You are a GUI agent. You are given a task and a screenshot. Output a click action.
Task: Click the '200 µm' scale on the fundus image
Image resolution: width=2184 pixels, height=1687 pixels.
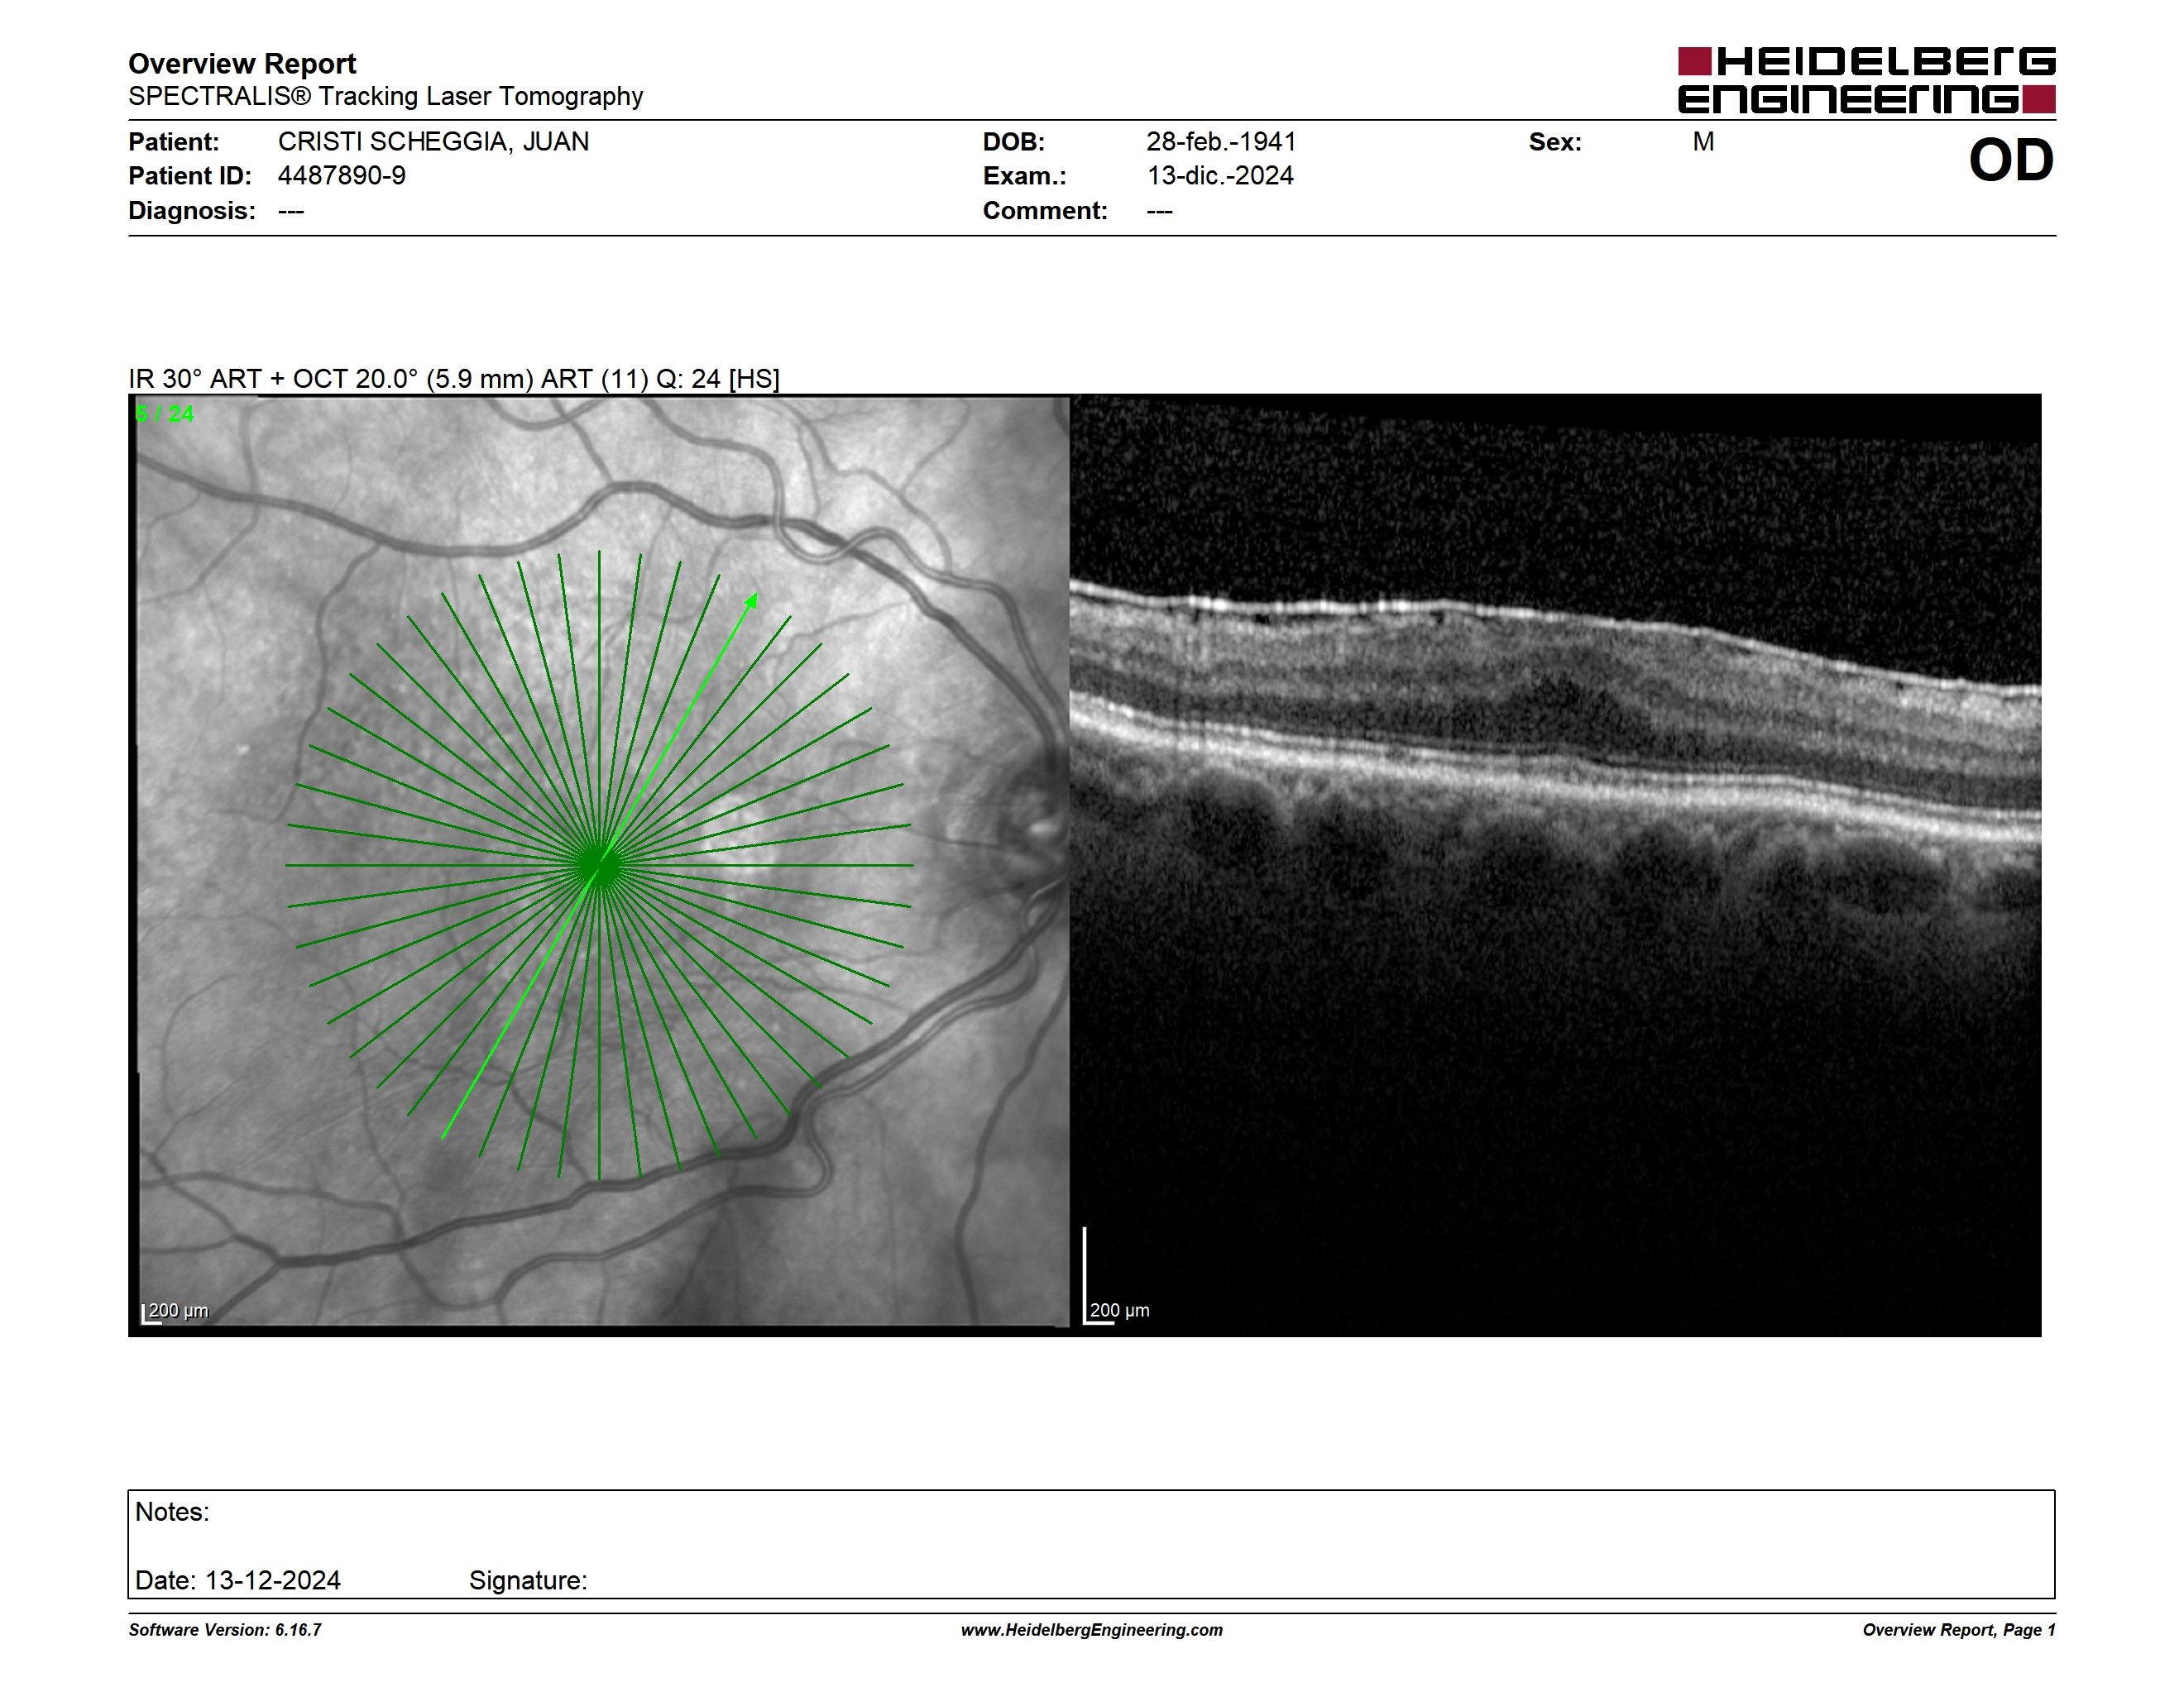click(176, 1312)
